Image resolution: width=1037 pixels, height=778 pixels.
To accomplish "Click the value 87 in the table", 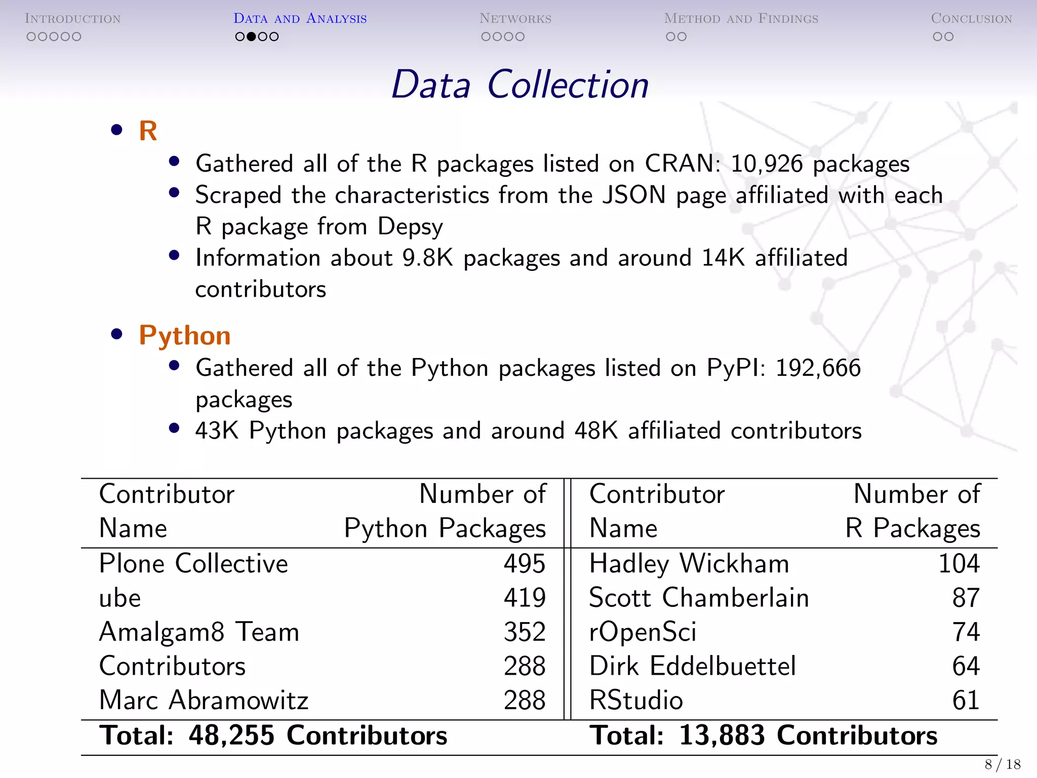I will (x=966, y=598).
